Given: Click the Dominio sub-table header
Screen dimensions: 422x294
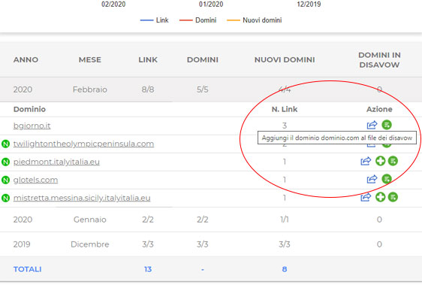Looking at the screenshot, I should point(29,109).
